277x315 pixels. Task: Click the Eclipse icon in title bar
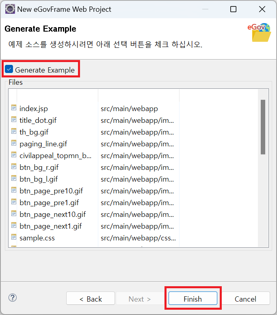click(x=10, y=9)
